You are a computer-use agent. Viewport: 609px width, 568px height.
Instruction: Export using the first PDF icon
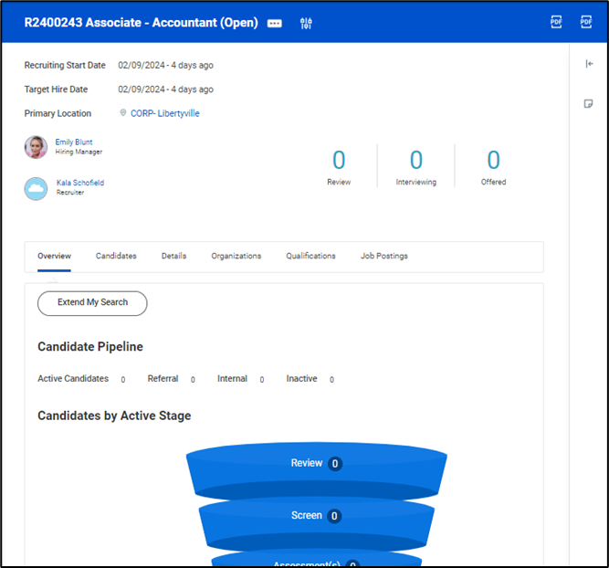pos(556,22)
